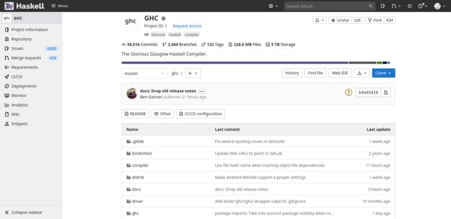This screenshot has width=451, height=219.
Task: Click the Unstar button
Action: coord(341,20)
